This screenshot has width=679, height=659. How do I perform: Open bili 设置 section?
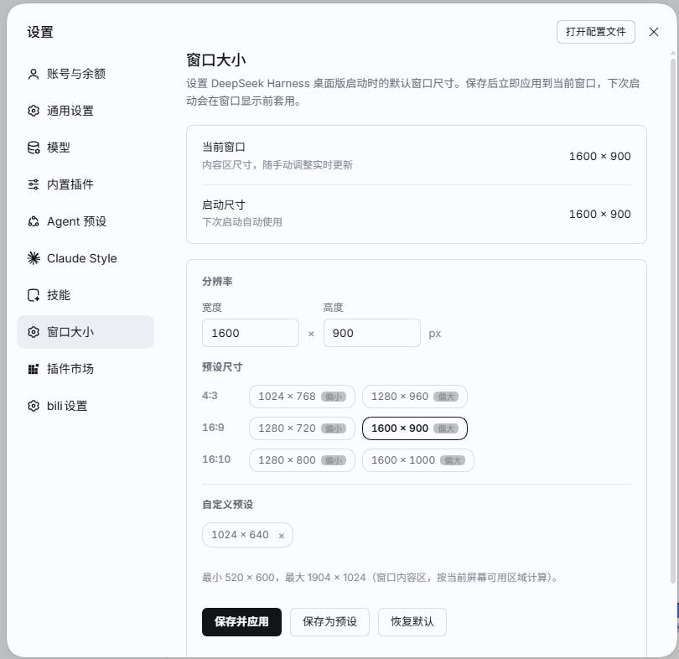pos(86,406)
